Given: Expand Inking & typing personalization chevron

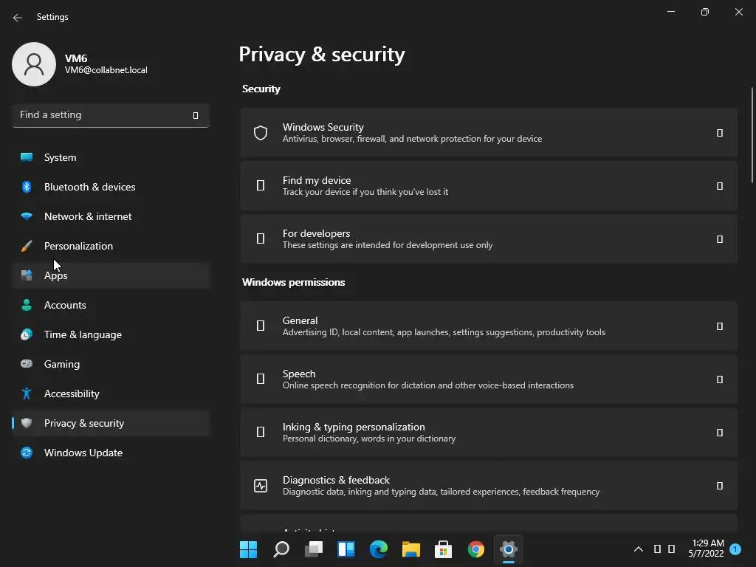Looking at the screenshot, I should tap(719, 432).
